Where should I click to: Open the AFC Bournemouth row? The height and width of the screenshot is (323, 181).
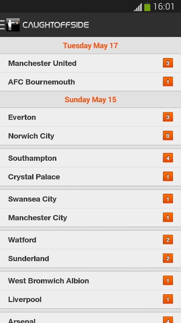point(90,82)
